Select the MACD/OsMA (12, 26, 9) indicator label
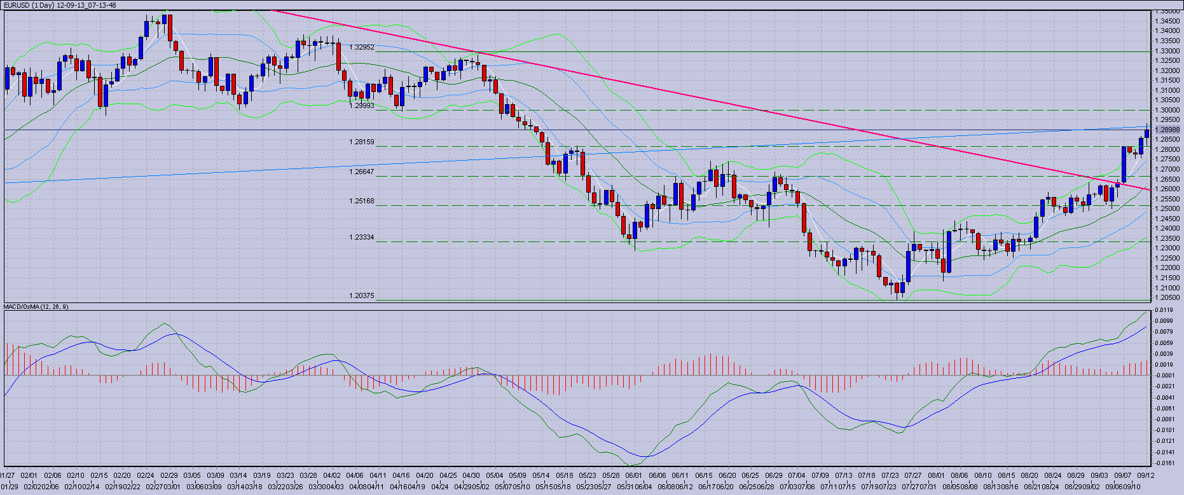Image resolution: width=1184 pixels, height=495 pixels. [36, 307]
